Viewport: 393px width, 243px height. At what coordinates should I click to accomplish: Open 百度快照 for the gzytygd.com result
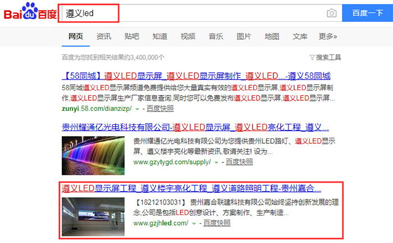pyautogui.click(x=239, y=162)
